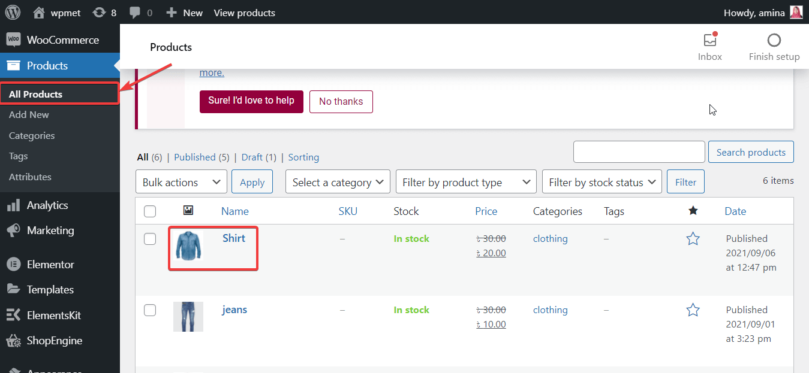Open the comments bubble icon
This screenshot has height=373, width=809.
click(x=135, y=13)
